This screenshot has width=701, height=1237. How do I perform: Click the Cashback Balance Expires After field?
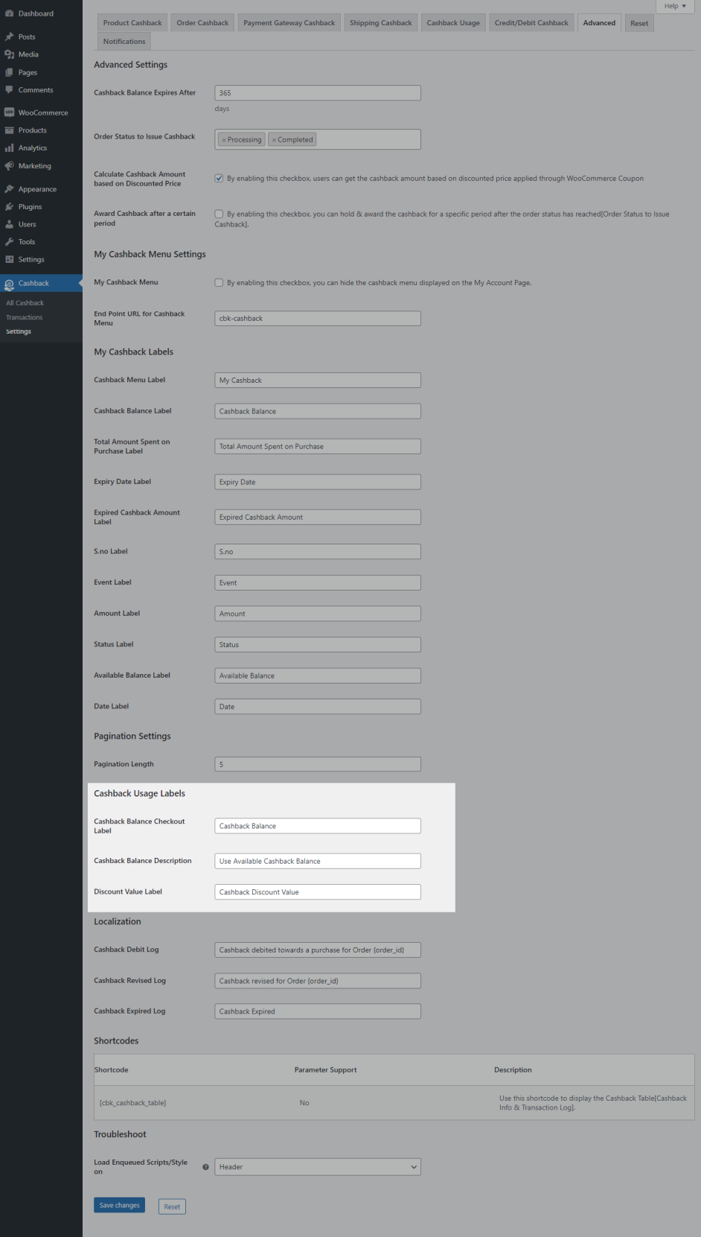[x=317, y=93]
